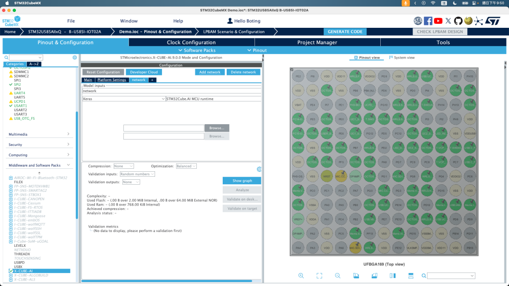
Task: Click the download icon beside X-CUBE-ALGOBUILD
Action: pyautogui.click(x=11, y=275)
